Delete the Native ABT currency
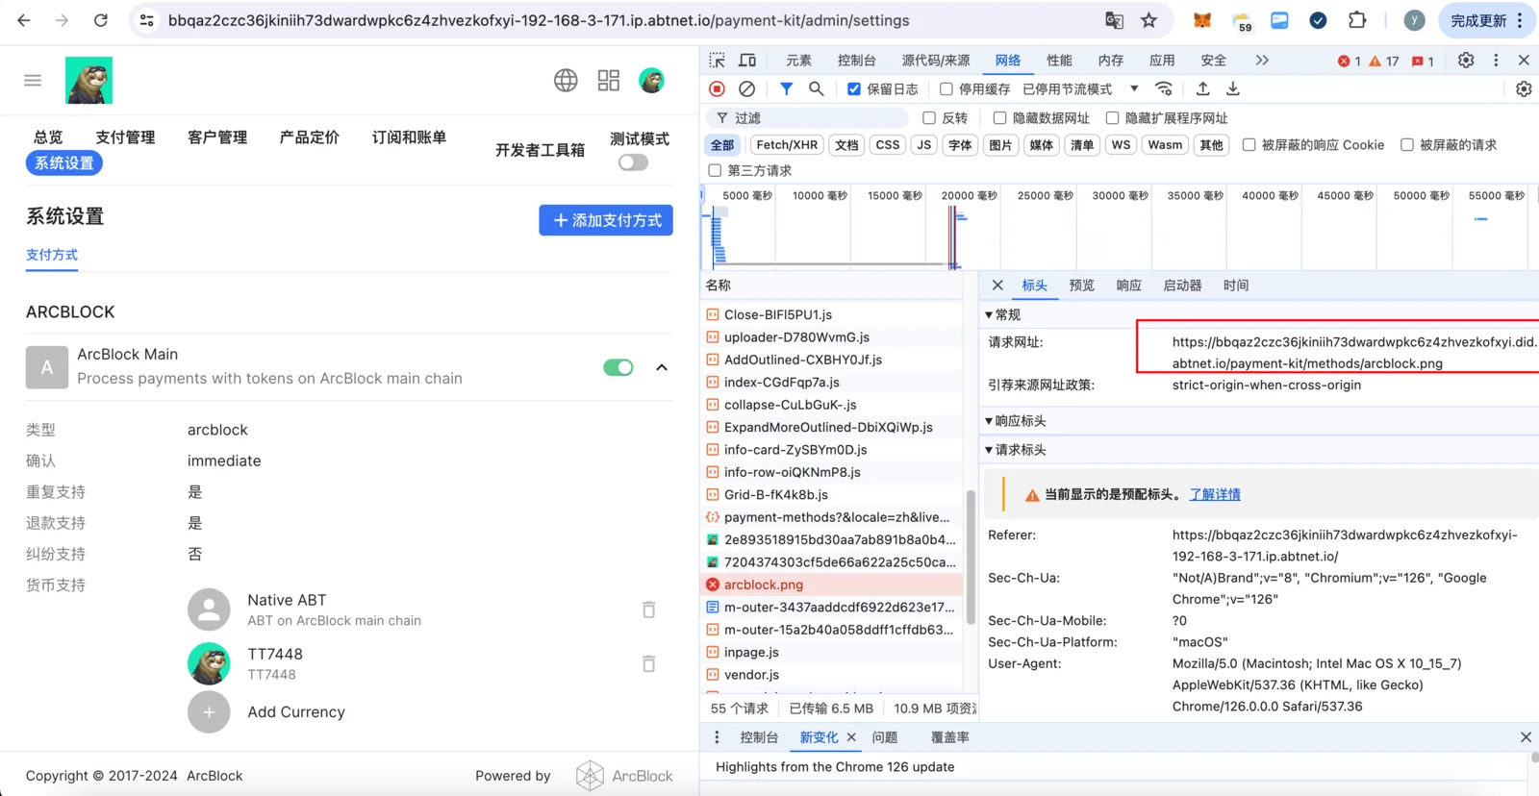 649,609
